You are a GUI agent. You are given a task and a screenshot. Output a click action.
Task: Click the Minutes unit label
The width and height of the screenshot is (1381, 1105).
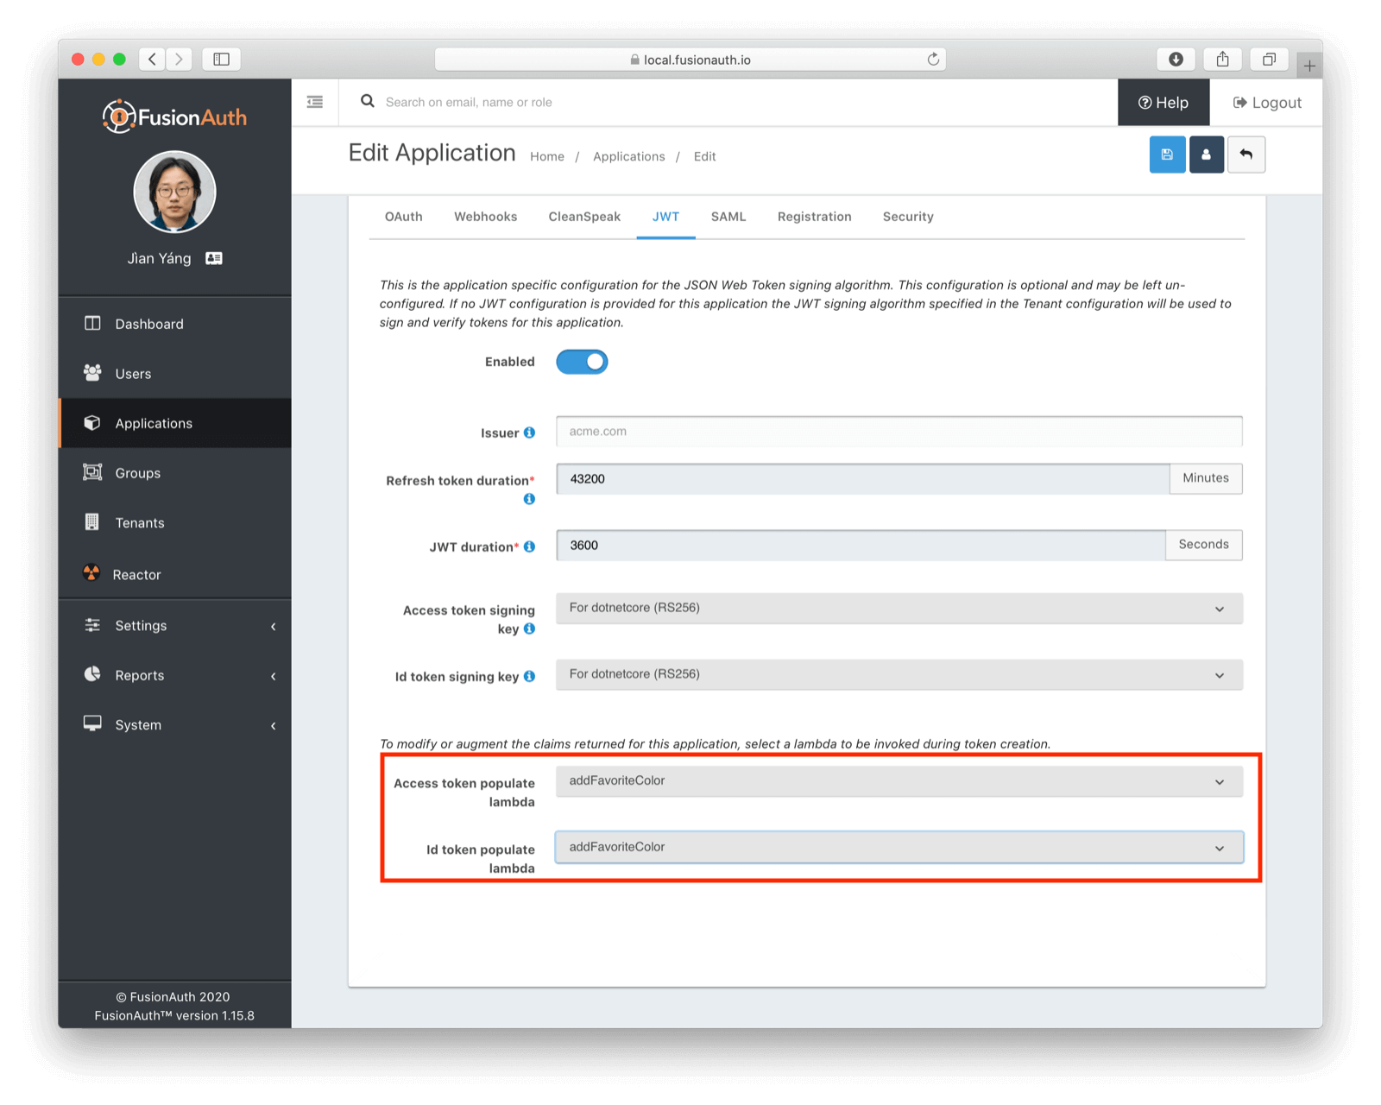tap(1206, 478)
